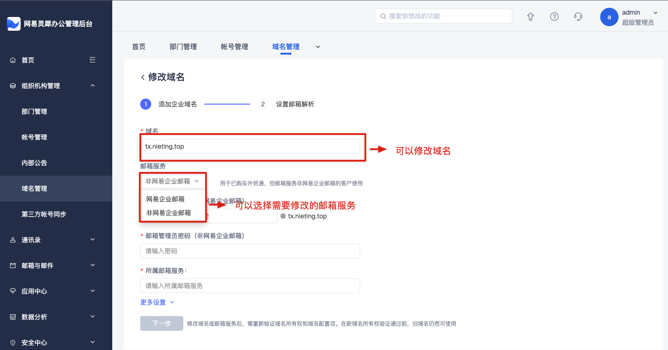The width and height of the screenshot is (668, 350).
Task: Open 内部公告 in the sidebar
Action: (34, 163)
